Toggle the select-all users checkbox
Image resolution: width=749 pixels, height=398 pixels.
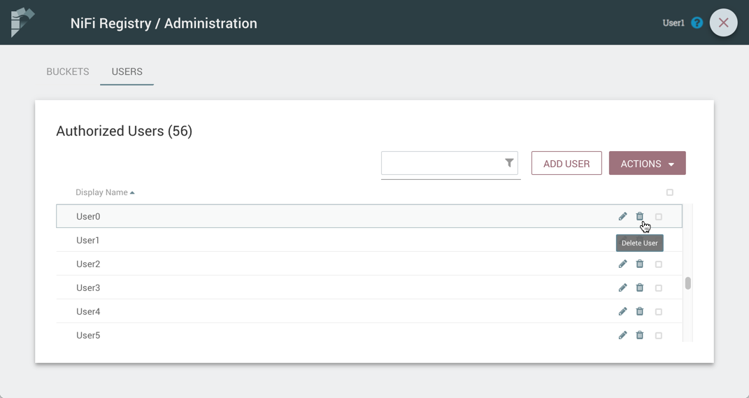click(x=669, y=192)
